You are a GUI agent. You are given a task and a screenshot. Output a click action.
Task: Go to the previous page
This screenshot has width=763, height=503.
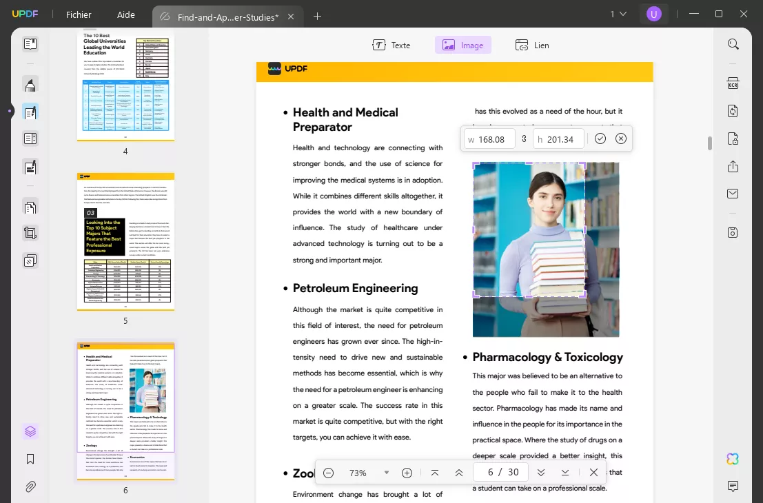coord(459,473)
